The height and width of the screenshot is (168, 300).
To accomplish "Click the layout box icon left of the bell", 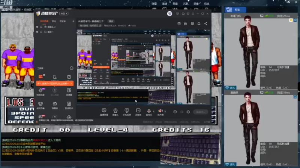I will coord(192,24).
